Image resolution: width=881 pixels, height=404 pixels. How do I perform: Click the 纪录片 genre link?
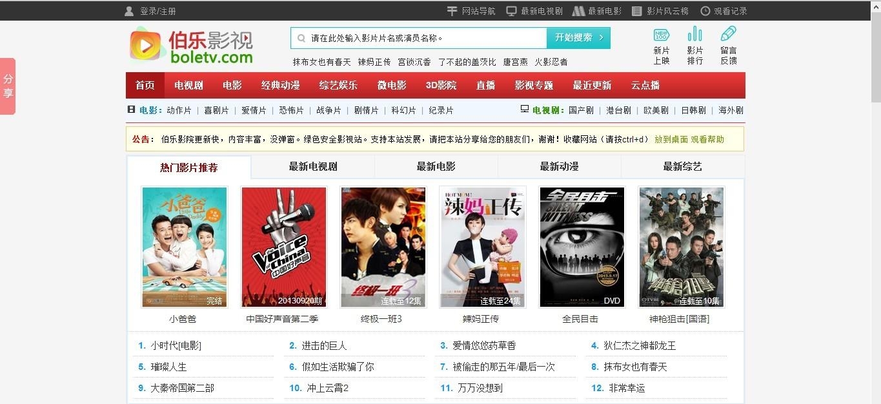point(441,110)
